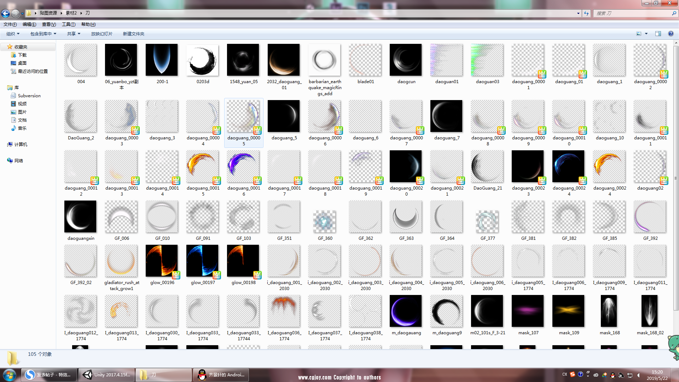
Task: Click the 新建文件夹 button
Action: pyautogui.click(x=133, y=34)
